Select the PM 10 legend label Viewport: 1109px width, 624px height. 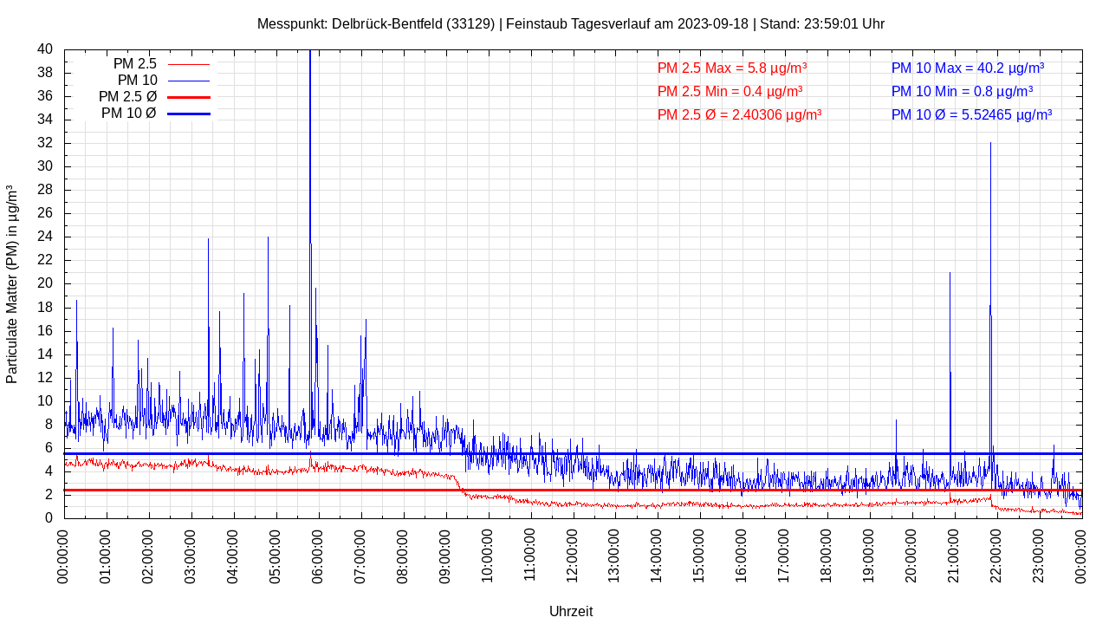[137, 81]
